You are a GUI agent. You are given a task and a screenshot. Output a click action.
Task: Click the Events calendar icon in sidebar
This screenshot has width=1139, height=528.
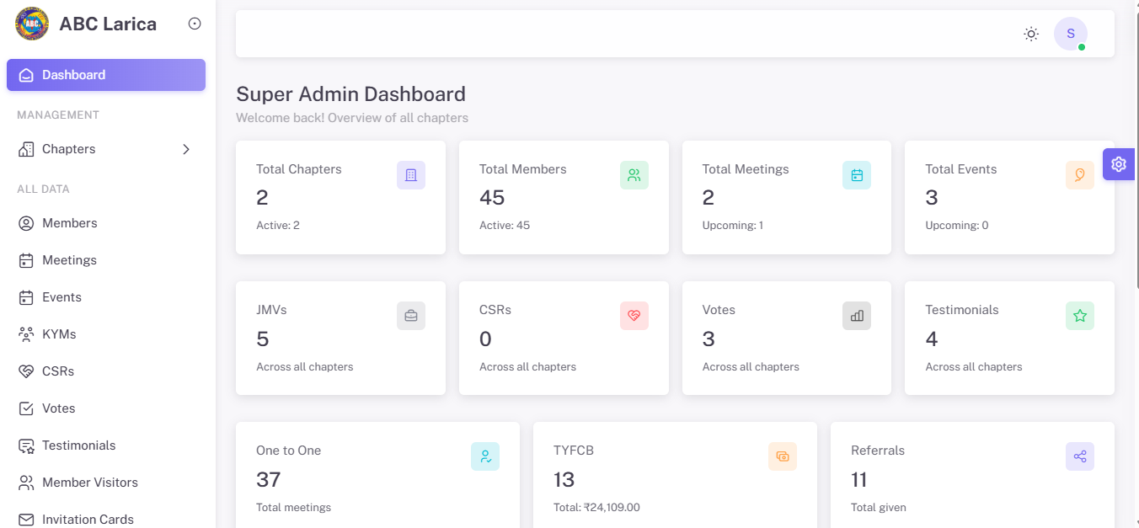[x=26, y=297]
